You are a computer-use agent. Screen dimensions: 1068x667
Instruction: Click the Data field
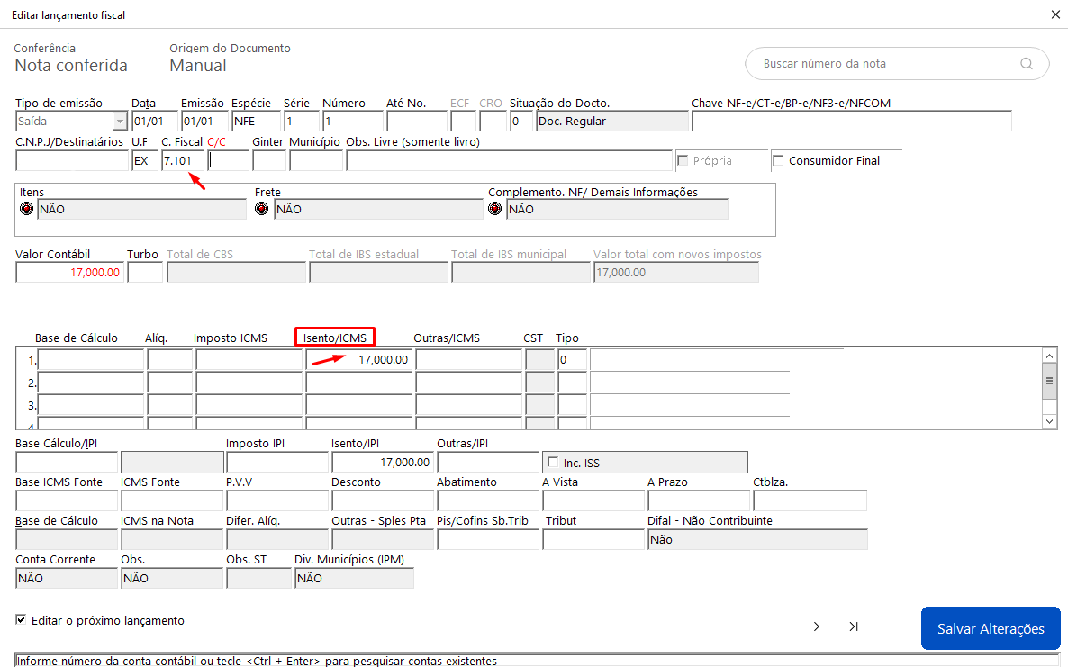[x=155, y=122]
